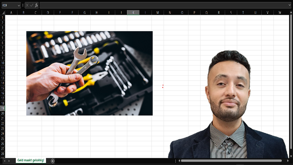Expand the formula bar with chevron

click(290, 5)
